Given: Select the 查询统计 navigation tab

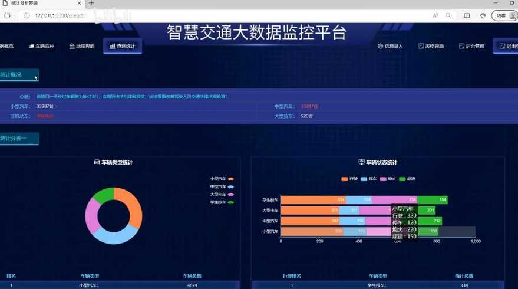Looking at the screenshot, I should click(x=123, y=46).
